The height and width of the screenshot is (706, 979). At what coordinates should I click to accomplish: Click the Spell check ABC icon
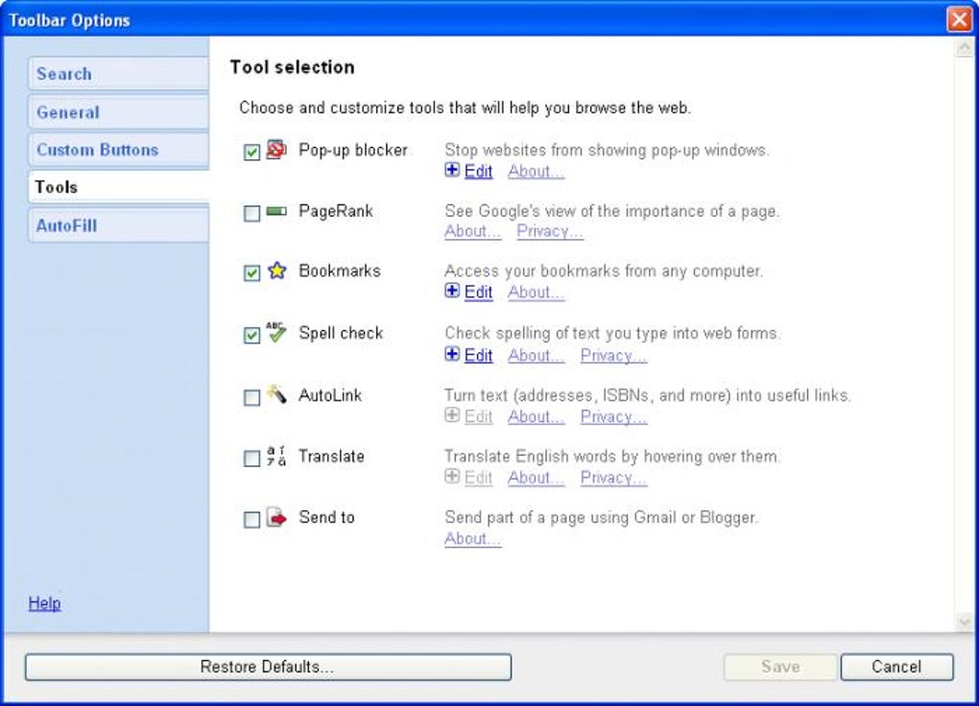[x=276, y=332]
